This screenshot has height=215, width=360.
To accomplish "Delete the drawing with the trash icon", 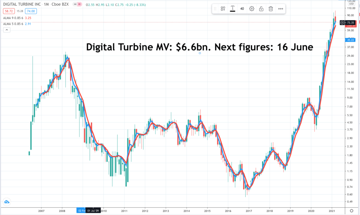I will tap(271, 9).
